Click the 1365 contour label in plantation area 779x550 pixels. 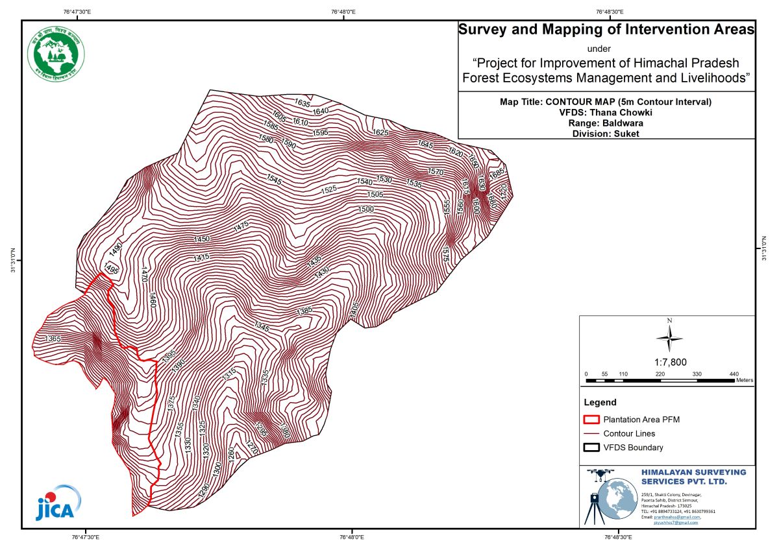tap(53, 339)
